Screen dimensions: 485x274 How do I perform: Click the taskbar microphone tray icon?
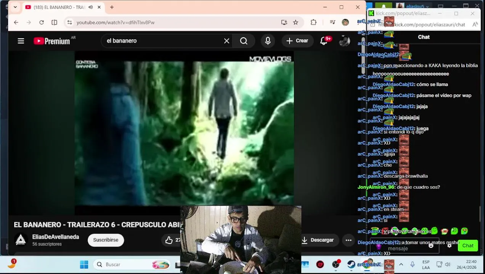click(x=412, y=264)
